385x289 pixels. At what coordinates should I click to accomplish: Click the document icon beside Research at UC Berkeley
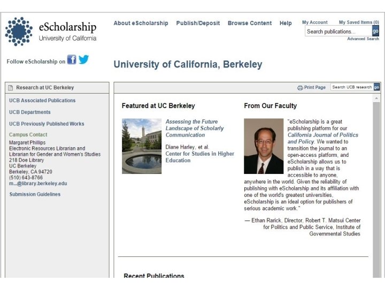[x=11, y=88]
